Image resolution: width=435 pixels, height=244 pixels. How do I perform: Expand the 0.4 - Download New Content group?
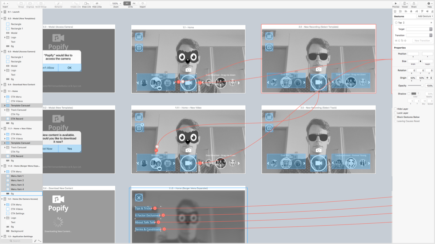click(x=2, y=84)
